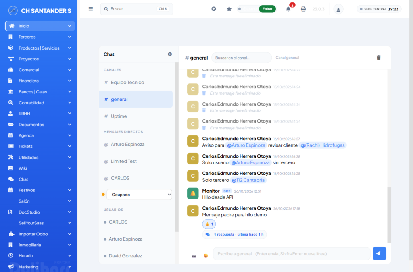Click the Tickets icon in sidebar

click(x=11, y=146)
